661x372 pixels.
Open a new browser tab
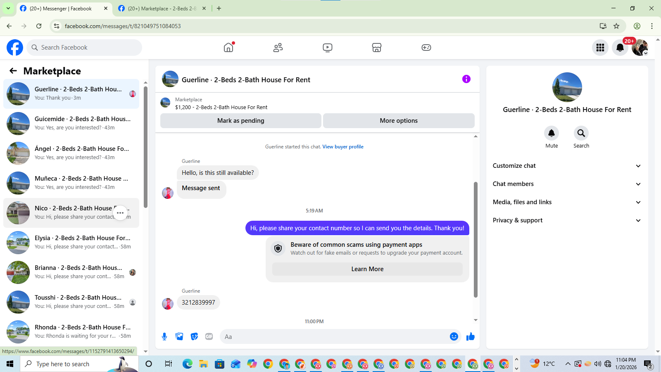[x=219, y=8]
